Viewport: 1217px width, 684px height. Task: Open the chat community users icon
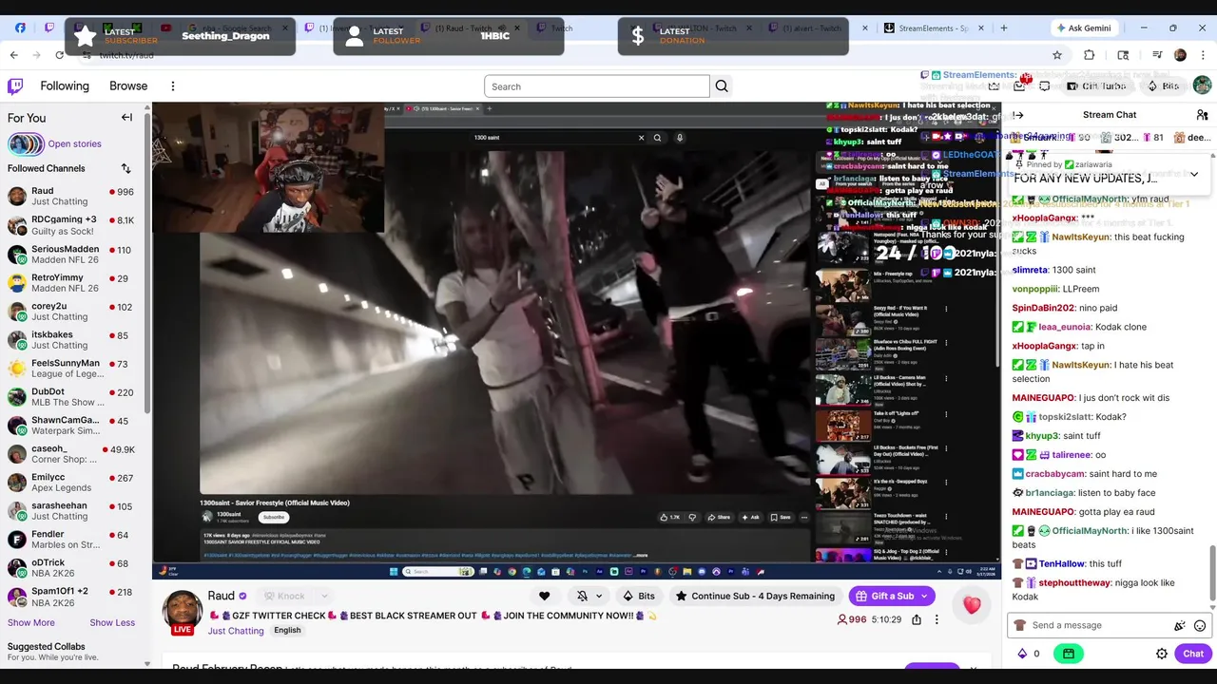1202,115
